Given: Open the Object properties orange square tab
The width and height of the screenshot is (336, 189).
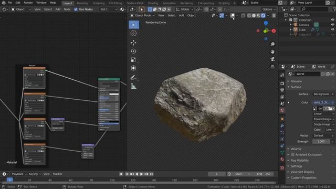Looking at the screenshot, I should (282, 119).
